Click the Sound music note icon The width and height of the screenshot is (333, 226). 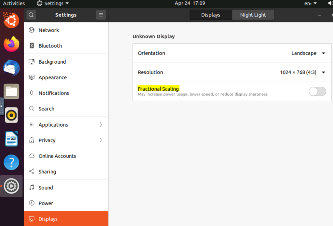tap(32, 188)
